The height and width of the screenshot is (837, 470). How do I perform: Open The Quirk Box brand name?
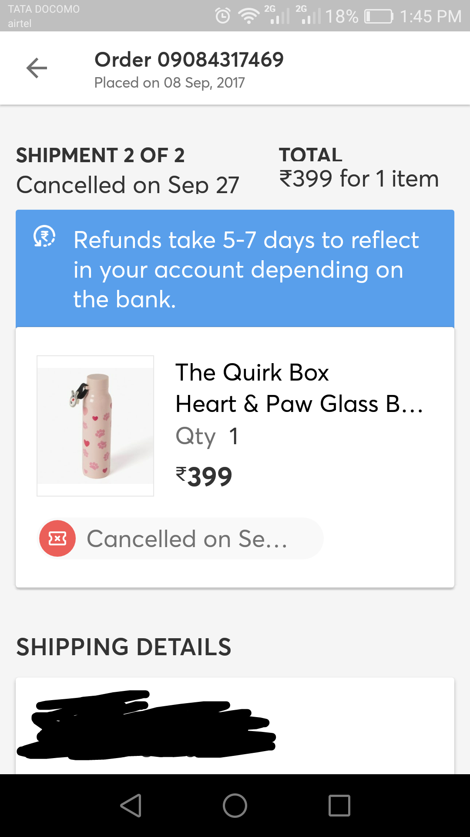pos(252,373)
